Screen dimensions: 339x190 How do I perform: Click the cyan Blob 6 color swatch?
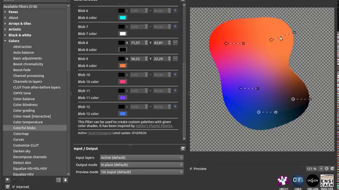pos(123,18)
